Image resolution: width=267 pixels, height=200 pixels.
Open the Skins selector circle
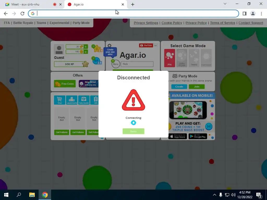click(116, 64)
